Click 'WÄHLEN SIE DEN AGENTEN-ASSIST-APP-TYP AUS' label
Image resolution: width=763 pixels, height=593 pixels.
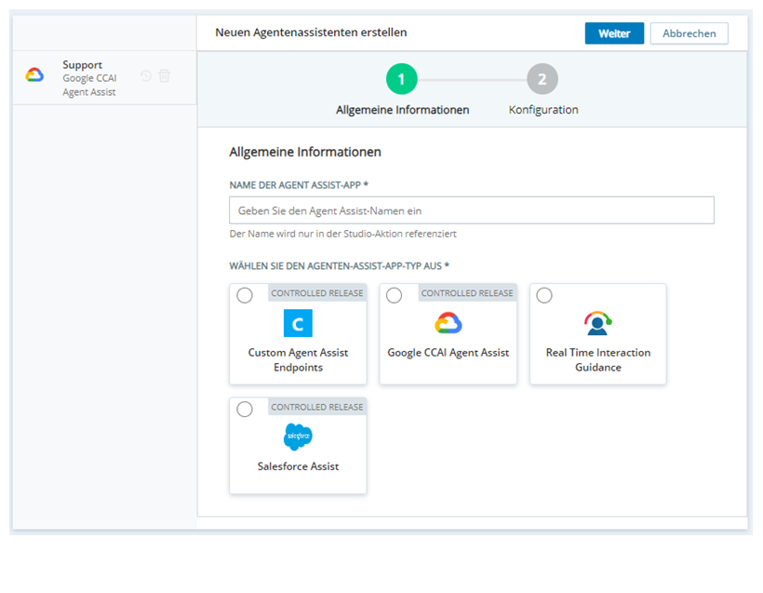340,266
